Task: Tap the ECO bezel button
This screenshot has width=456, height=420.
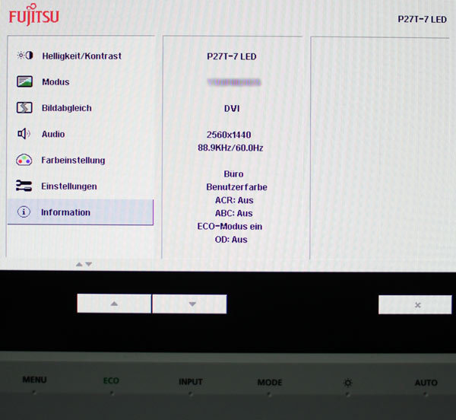Action: pyautogui.click(x=111, y=380)
